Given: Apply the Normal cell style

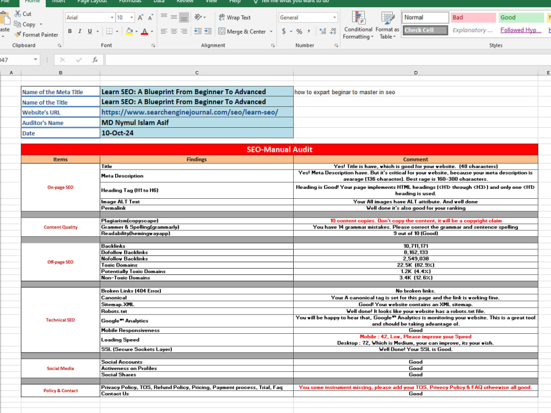Looking at the screenshot, I should (425, 18).
